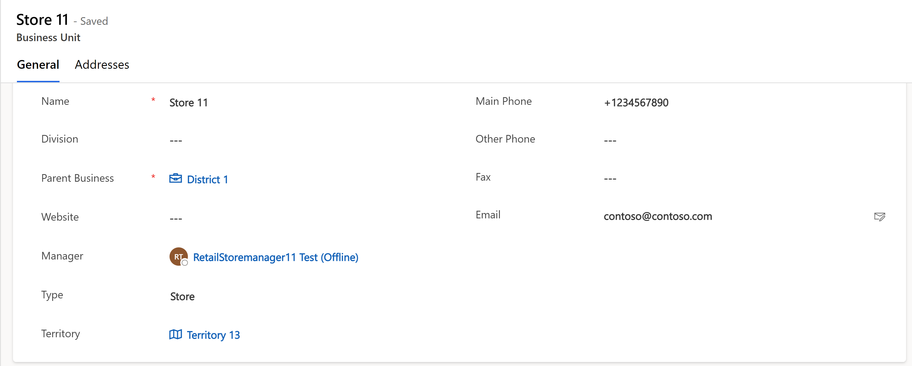Open RetailStoremanager11 Test manager link
This screenshot has width=912, height=366.
[x=276, y=257]
